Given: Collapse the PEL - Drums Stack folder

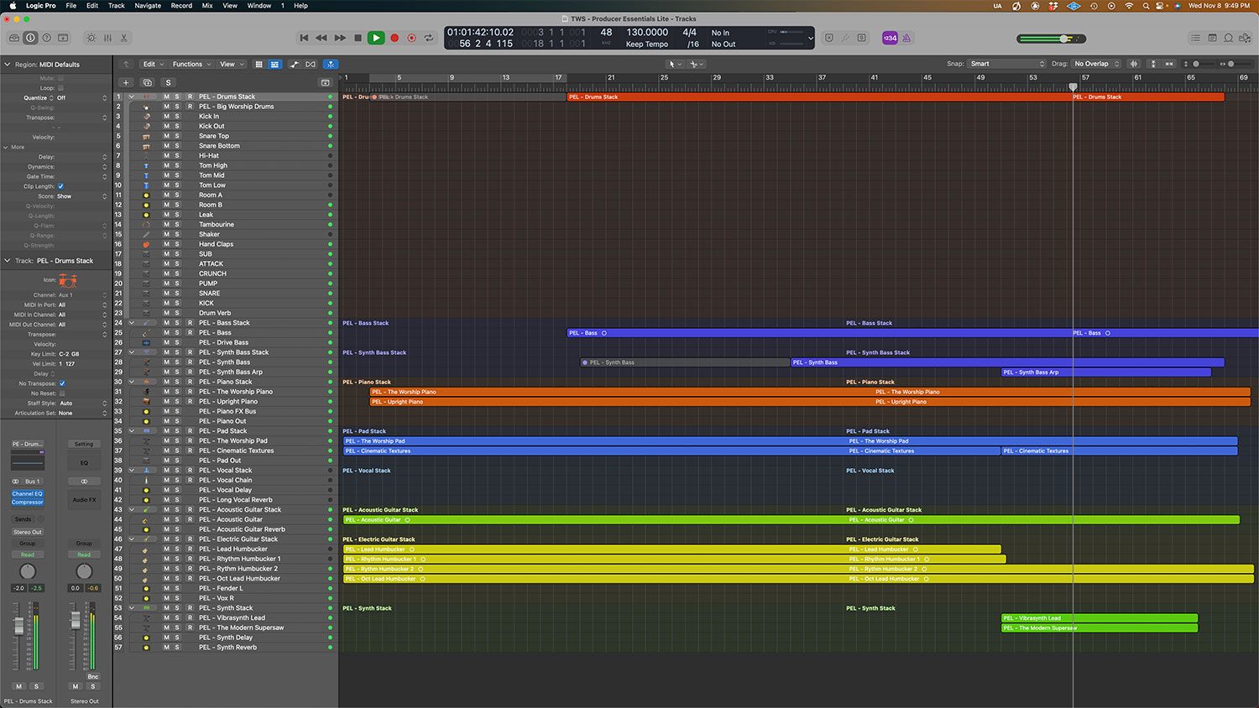Looking at the screenshot, I should click(131, 96).
